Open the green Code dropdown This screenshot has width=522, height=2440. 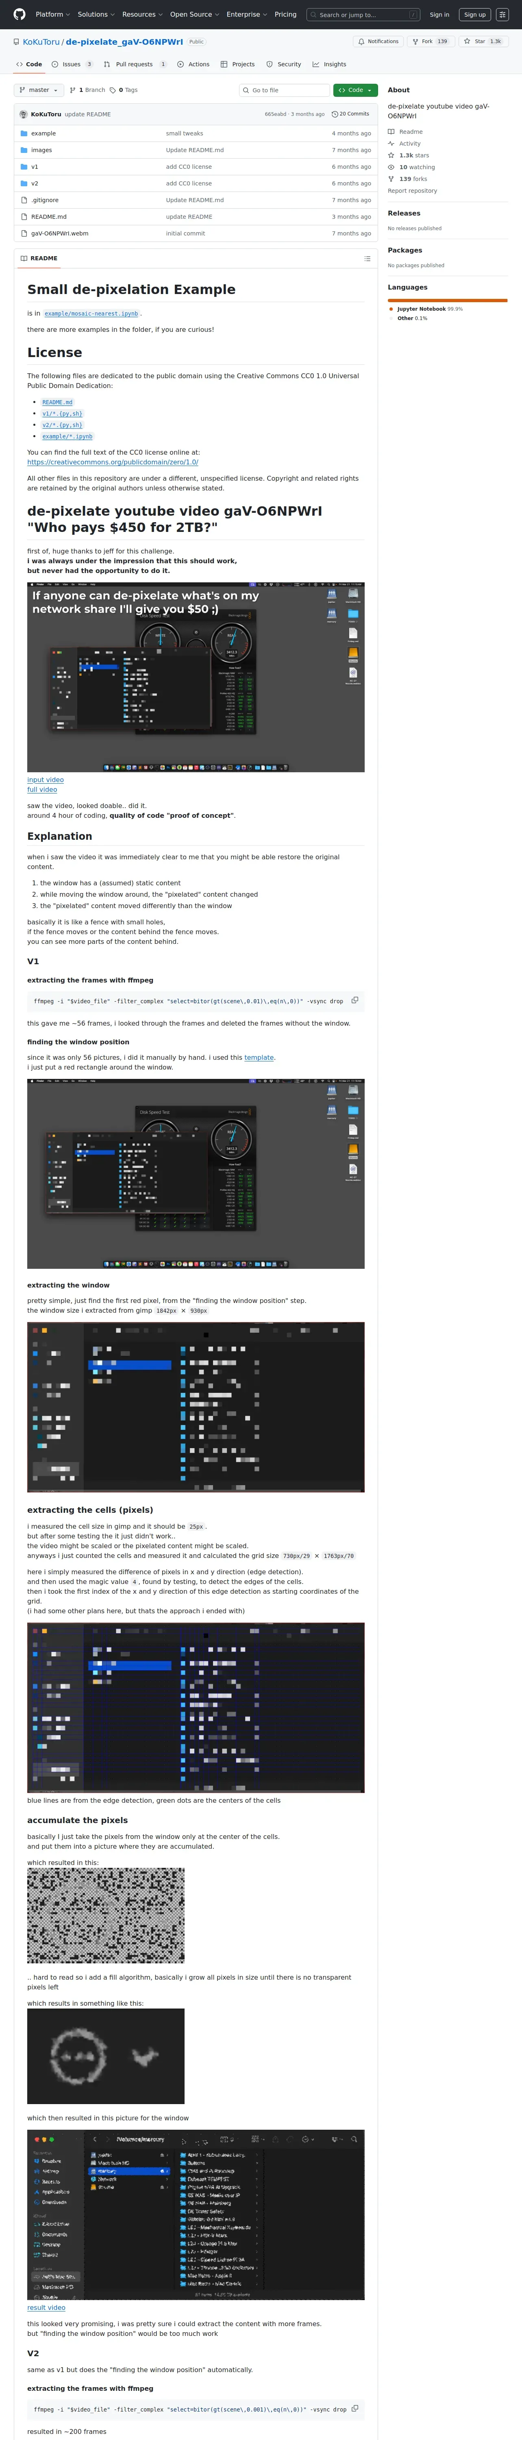click(x=355, y=90)
